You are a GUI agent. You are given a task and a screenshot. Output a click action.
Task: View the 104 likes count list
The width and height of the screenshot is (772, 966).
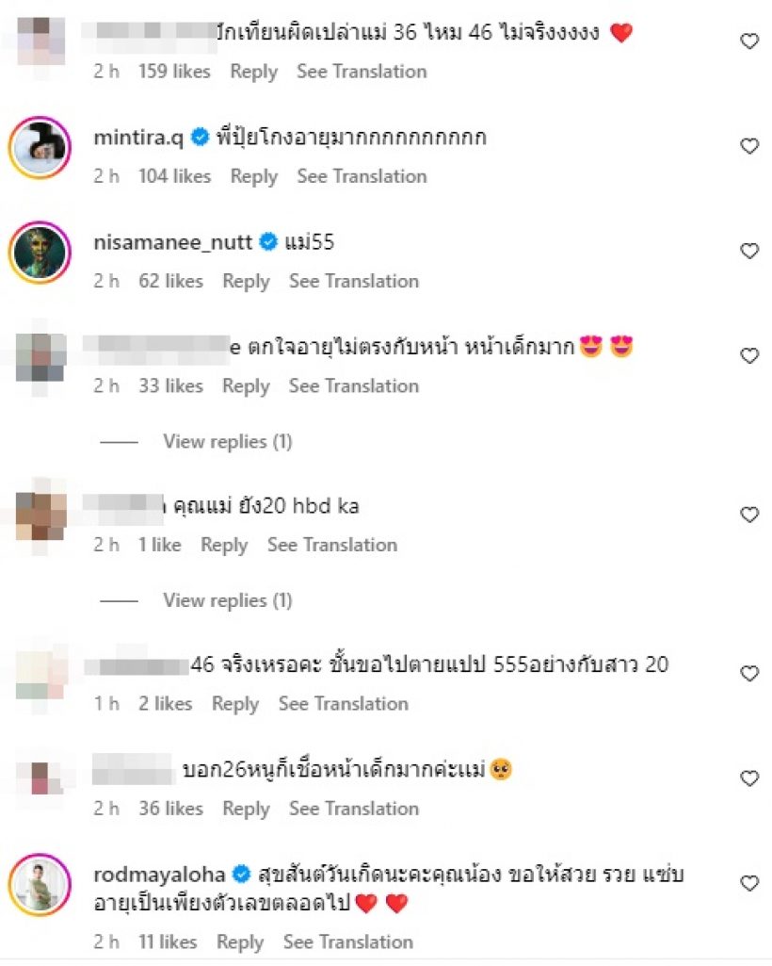174,176
